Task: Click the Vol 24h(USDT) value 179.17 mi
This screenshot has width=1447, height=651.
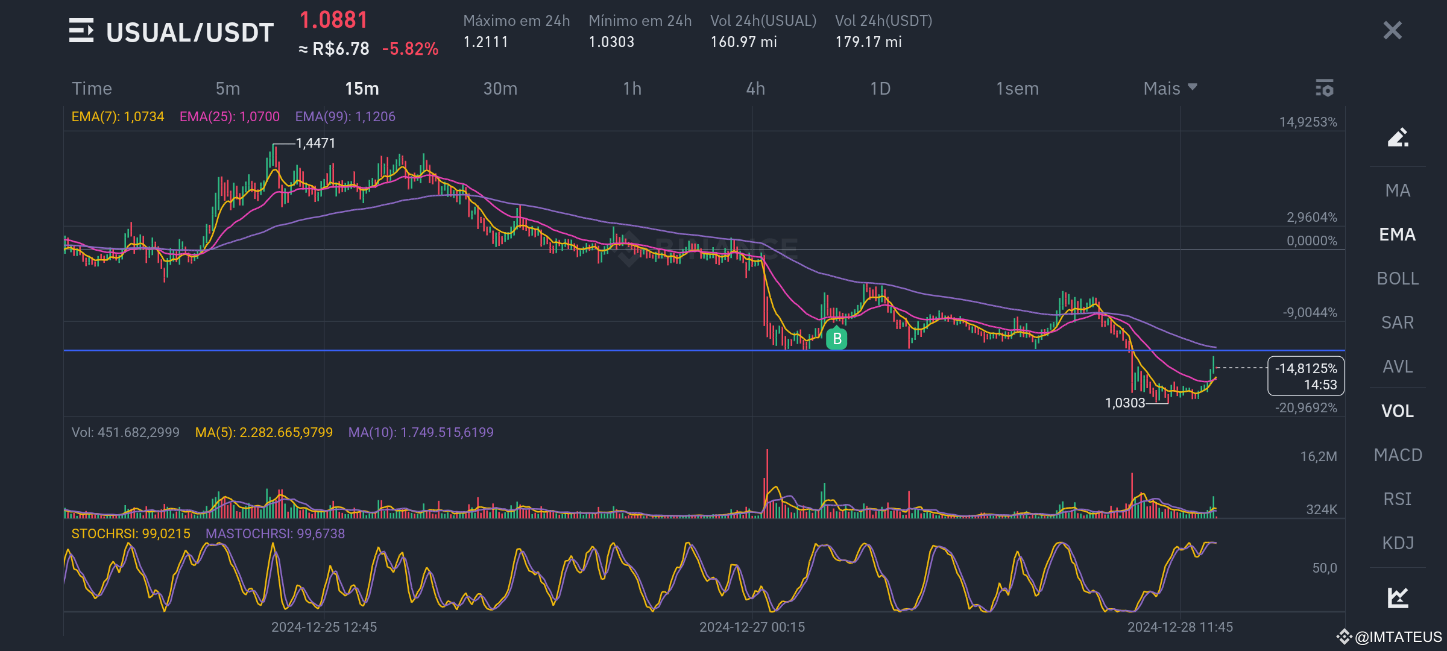Action: 868,42
